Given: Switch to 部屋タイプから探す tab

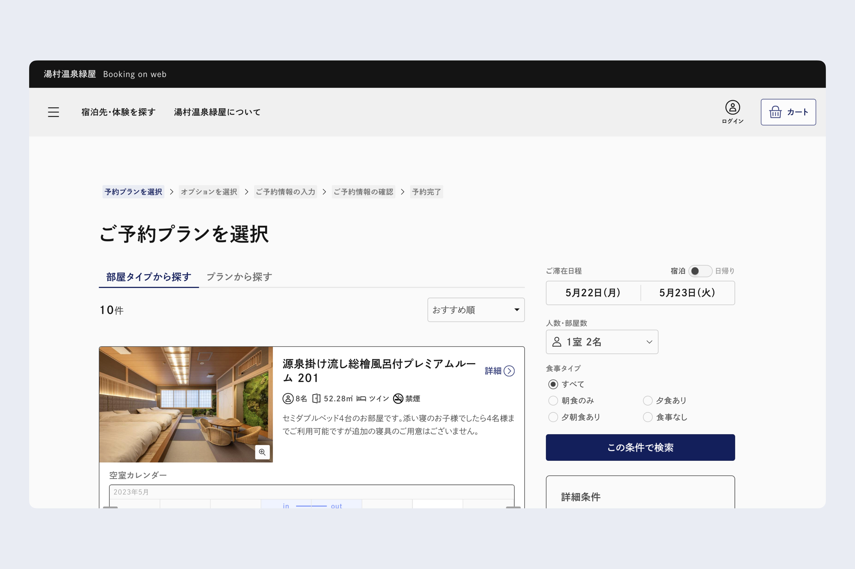Looking at the screenshot, I should tap(149, 277).
